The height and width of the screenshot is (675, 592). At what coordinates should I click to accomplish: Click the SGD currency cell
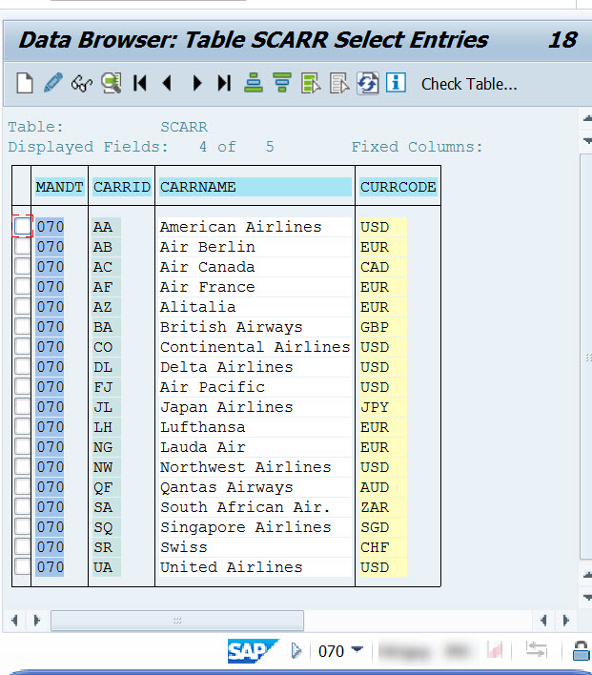coord(383,527)
